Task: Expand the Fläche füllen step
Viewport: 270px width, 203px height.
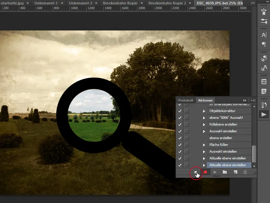Action: click(204, 145)
